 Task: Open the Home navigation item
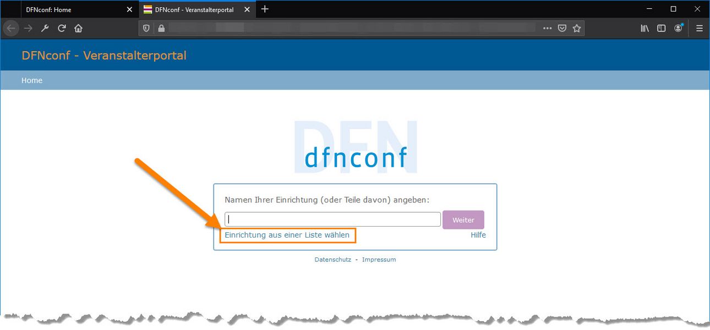(32, 80)
